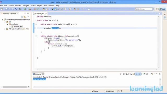The width and height of the screenshot is (167, 94).
Task: Open the Source menu
Action: point(11,5)
